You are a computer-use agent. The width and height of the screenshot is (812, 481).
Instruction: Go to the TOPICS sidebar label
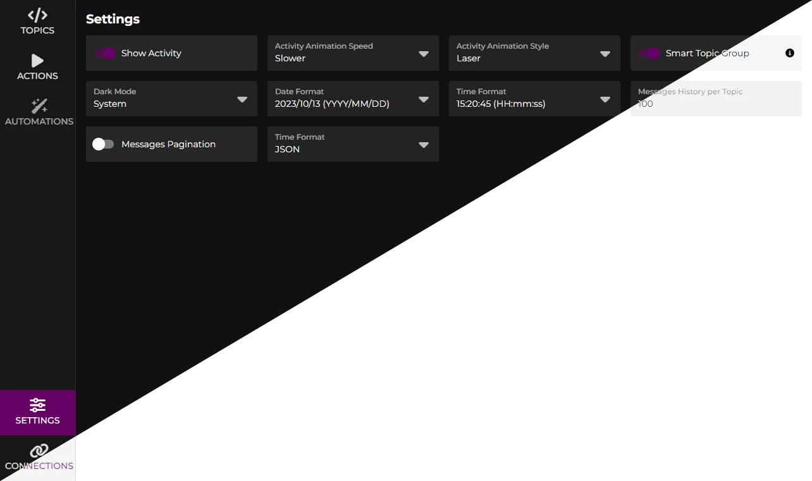click(37, 30)
